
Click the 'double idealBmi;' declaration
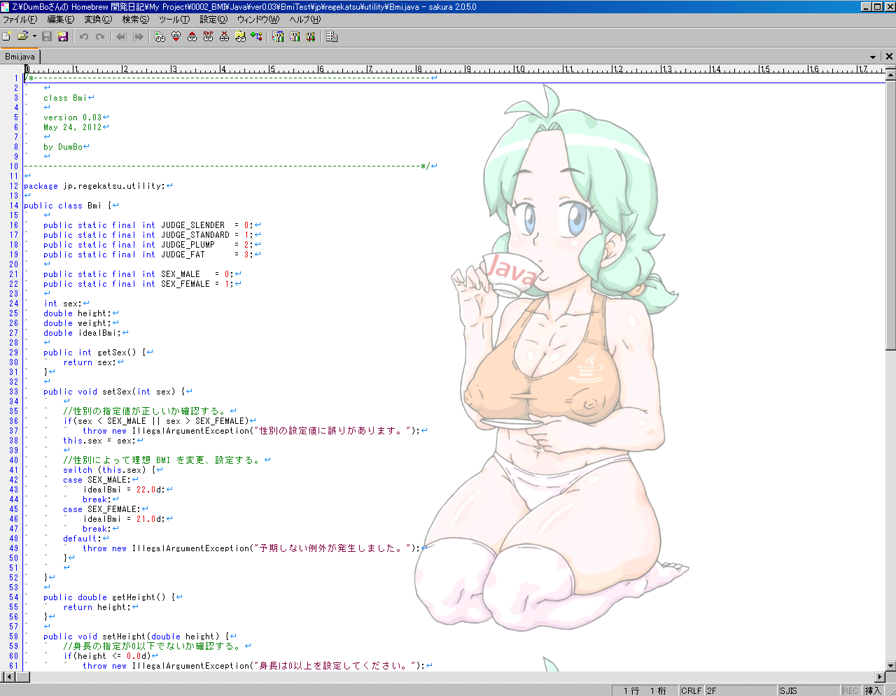(83, 333)
